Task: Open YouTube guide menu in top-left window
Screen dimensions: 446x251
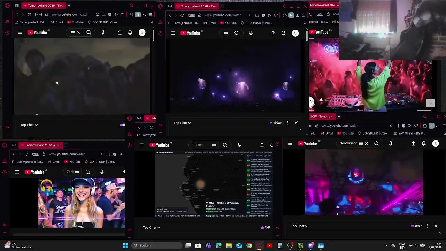Action: (20, 32)
